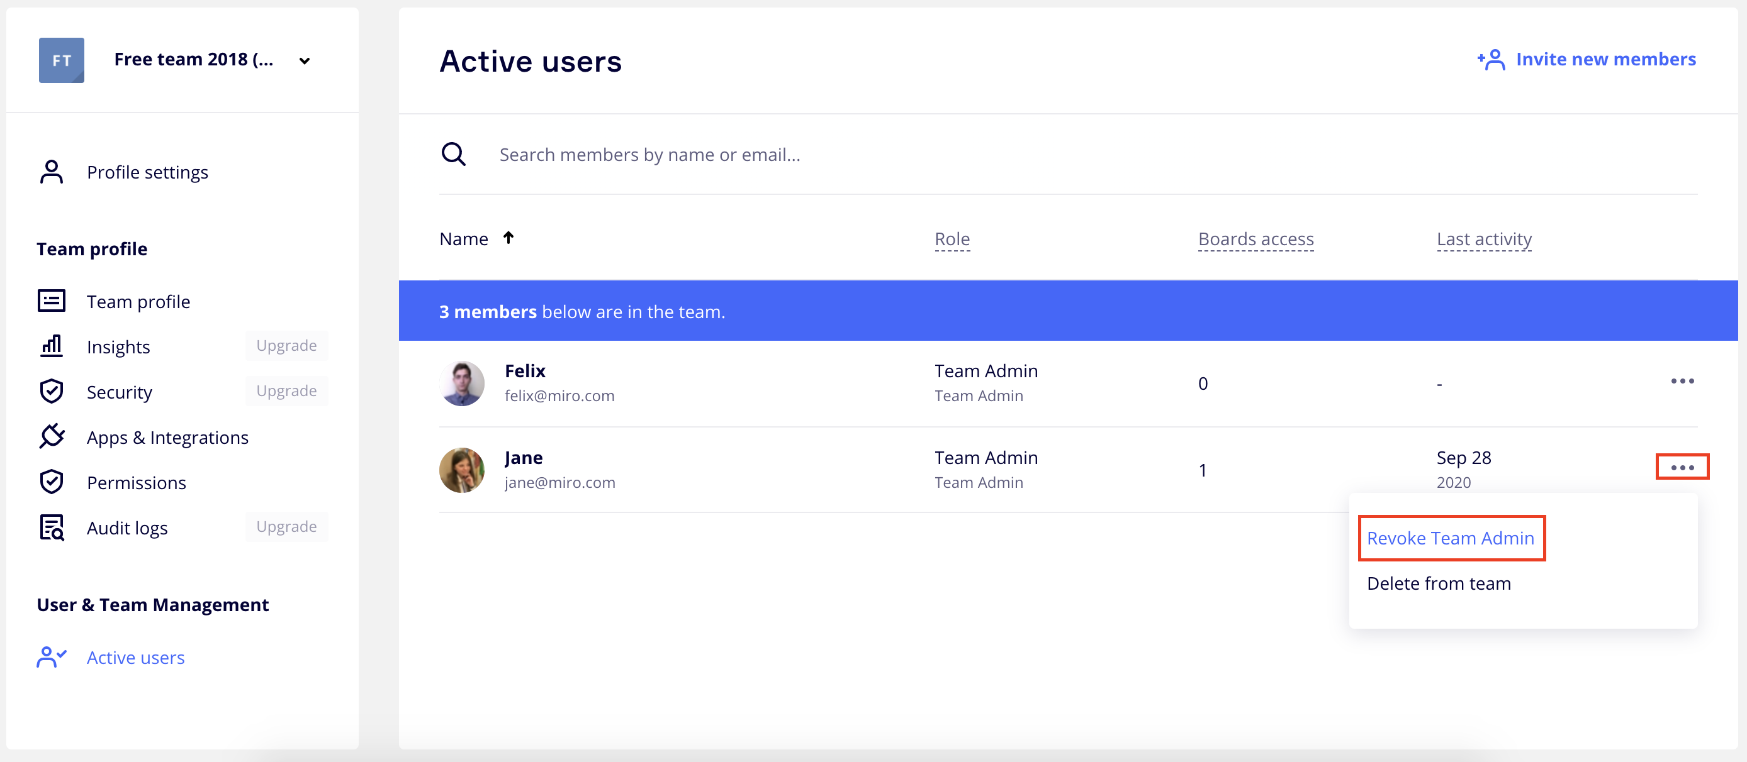Click the Upgrade badge next to Insights

286,345
